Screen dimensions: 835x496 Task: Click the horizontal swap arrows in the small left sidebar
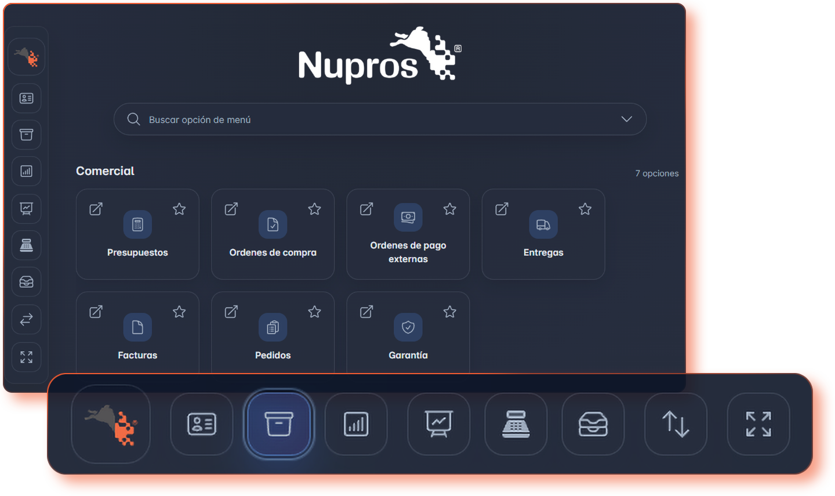coord(27,320)
